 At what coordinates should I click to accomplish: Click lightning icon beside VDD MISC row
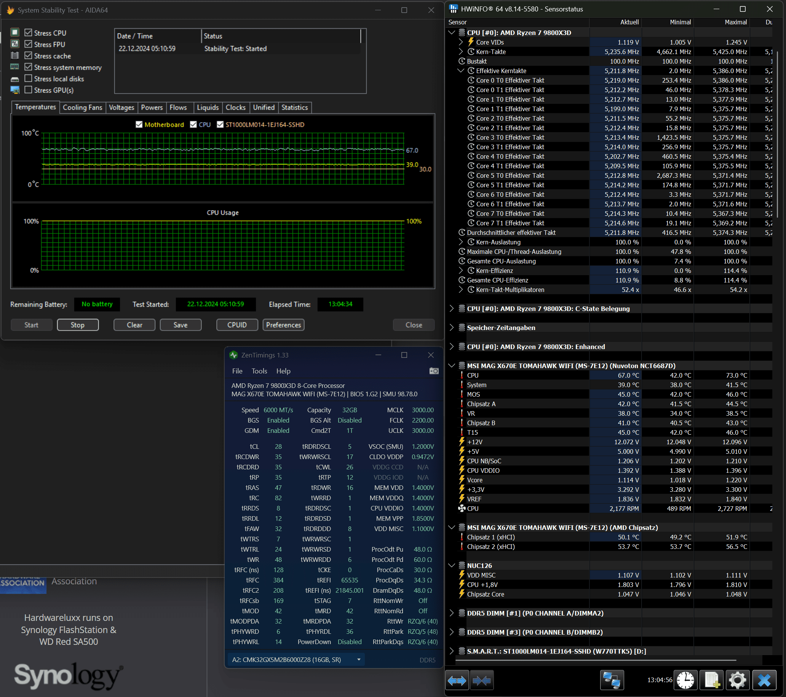coord(462,575)
